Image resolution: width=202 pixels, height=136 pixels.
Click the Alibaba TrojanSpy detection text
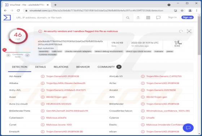point(66,83)
